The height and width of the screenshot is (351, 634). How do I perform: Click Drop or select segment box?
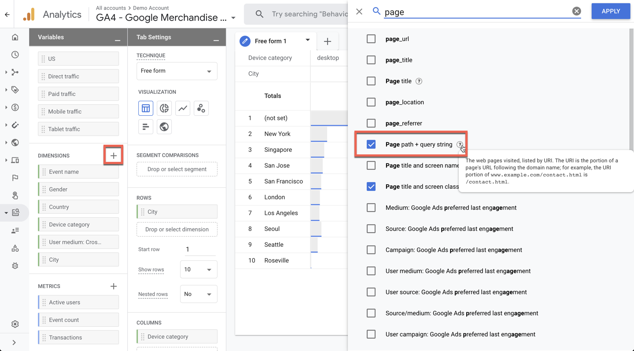point(177,169)
